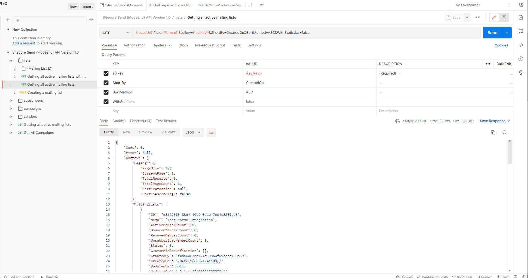528x278 pixels.
Task: Open the Tests tab
Action: pos(236,45)
